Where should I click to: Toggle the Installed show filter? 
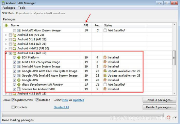click(37, 100)
